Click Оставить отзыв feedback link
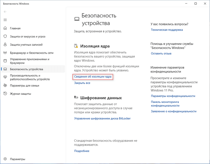 (x=161, y=53)
